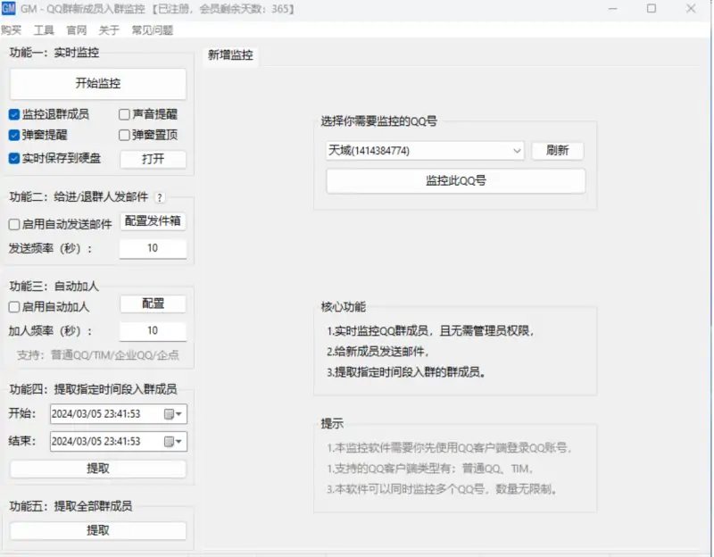Toggle the 弹窗置顶 checkbox
The height and width of the screenshot is (557, 714).
(x=125, y=136)
